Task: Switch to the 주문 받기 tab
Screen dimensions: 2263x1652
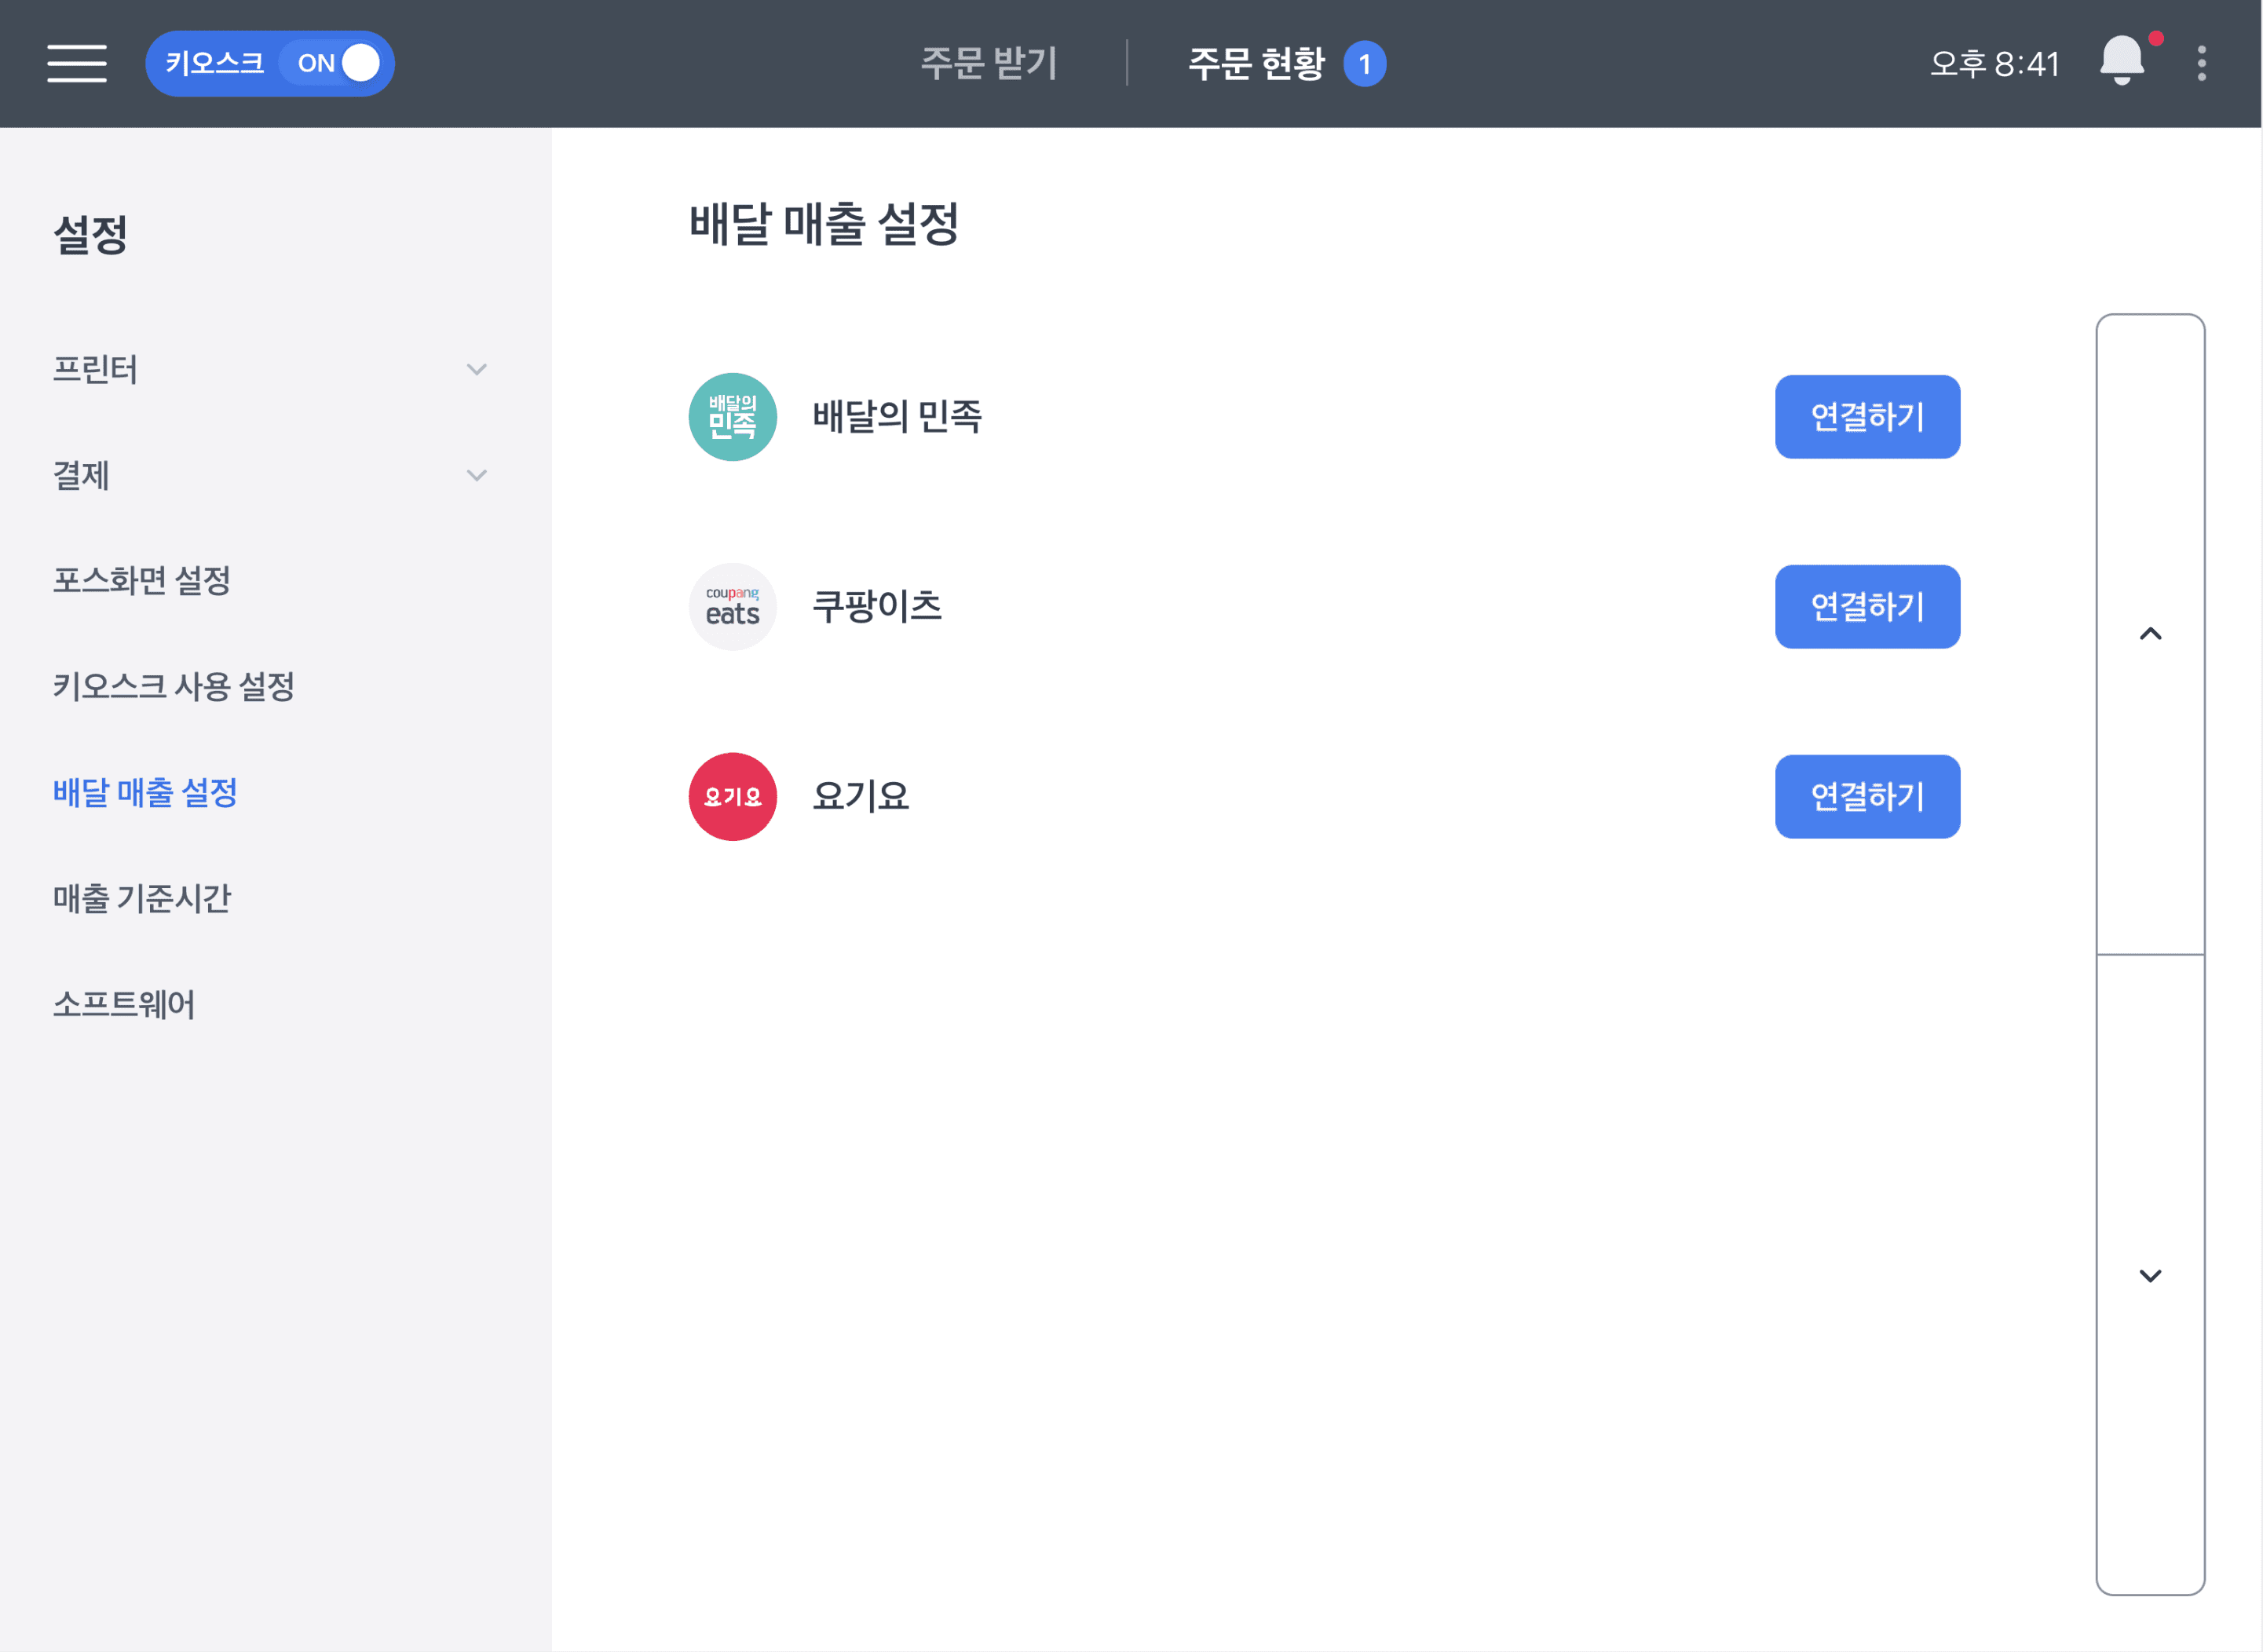Action: [x=988, y=63]
